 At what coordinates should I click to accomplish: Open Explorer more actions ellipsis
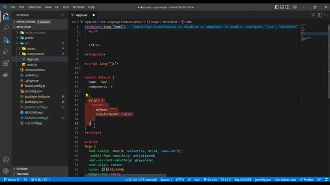coord(62,15)
